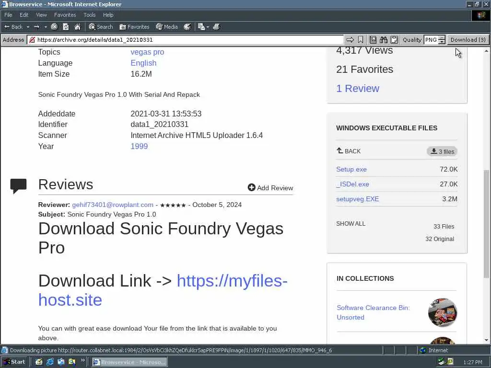This screenshot has height=368, width=491.
Task: Click the vertical scrollbar down arrow
Action: click(x=486, y=340)
